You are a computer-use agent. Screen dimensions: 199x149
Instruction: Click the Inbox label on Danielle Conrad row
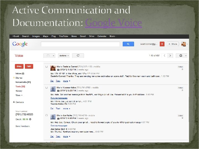click(x=180, y=67)
